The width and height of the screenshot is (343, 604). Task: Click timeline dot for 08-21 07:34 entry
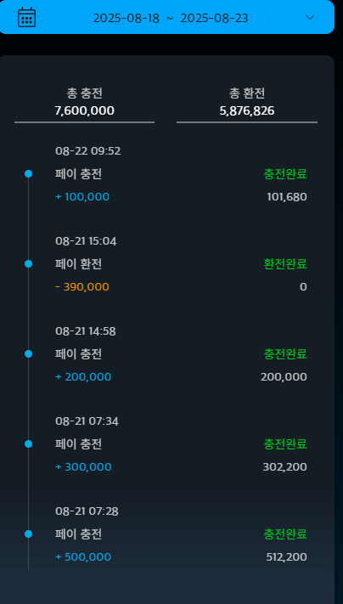pos(28,444)
